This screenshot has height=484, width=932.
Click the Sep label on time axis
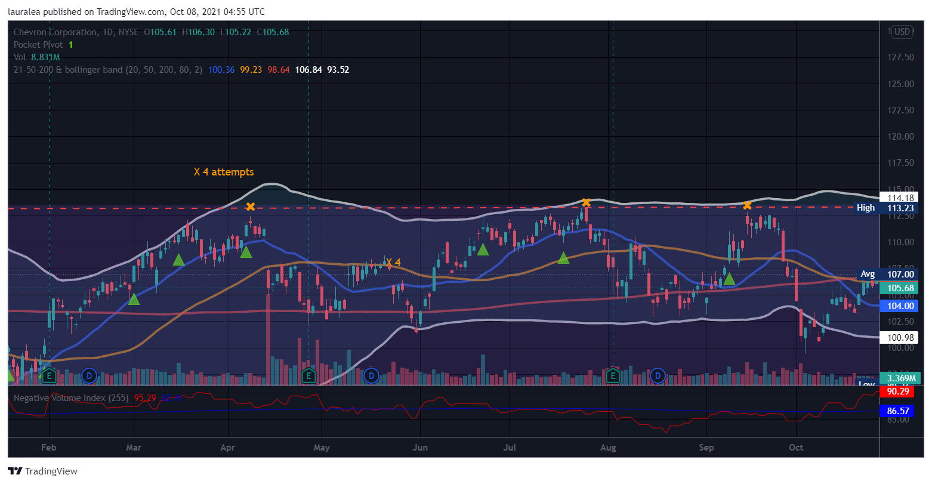point(706,448)
